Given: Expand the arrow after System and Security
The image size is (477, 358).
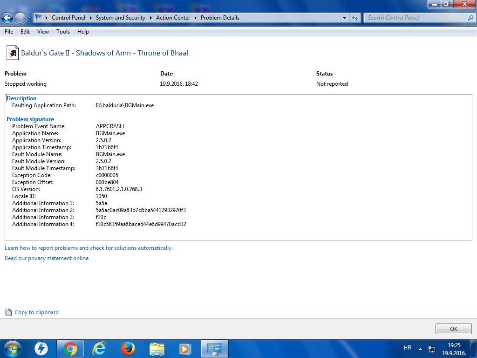Looking at the screenshot, I should coord(150,18).
